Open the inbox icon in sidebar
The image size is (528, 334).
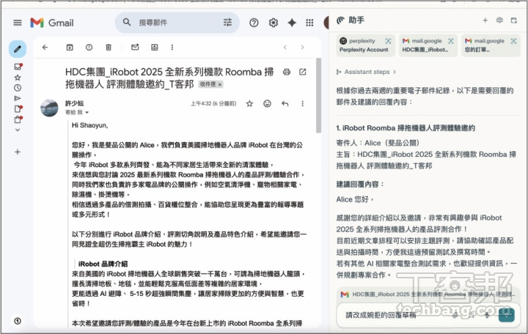(x=18, y=67)
